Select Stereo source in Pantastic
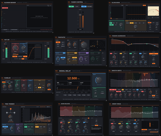 click(58, 42)
